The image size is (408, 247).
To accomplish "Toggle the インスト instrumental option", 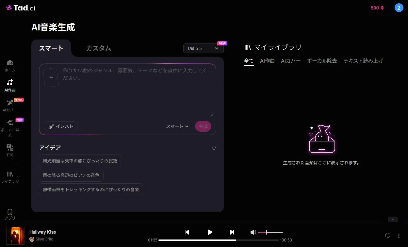I will [61, 126].
